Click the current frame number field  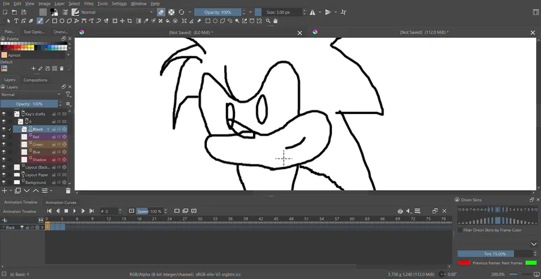pos(109,211)
